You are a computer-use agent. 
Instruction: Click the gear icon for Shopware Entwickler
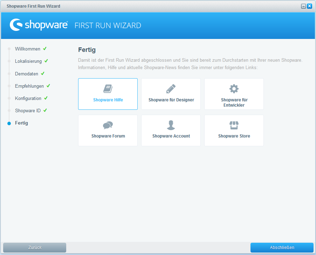234,88
